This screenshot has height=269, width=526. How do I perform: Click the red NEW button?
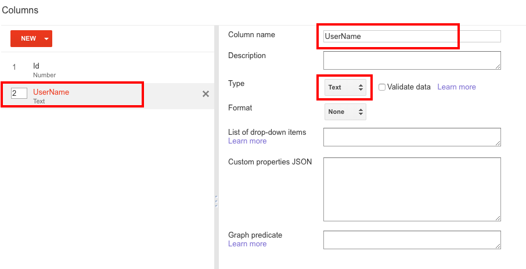(28, 39)
